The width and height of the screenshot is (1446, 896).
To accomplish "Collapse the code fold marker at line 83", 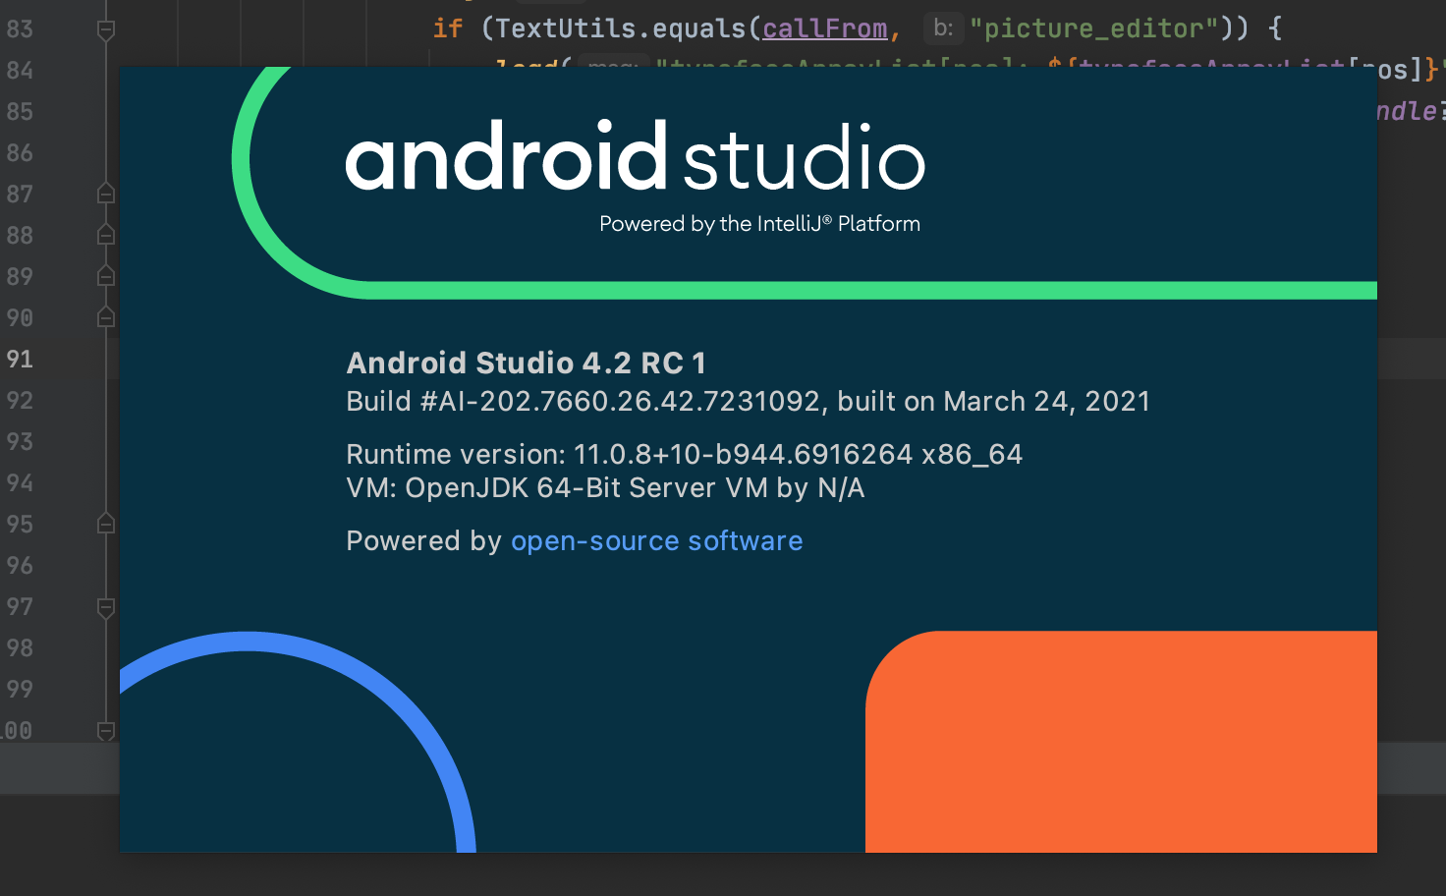I will click(x=106, y=30).
